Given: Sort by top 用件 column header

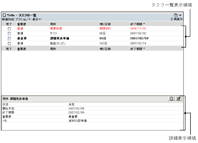Looking at the screenshot, I should click(x=53, y=24).
